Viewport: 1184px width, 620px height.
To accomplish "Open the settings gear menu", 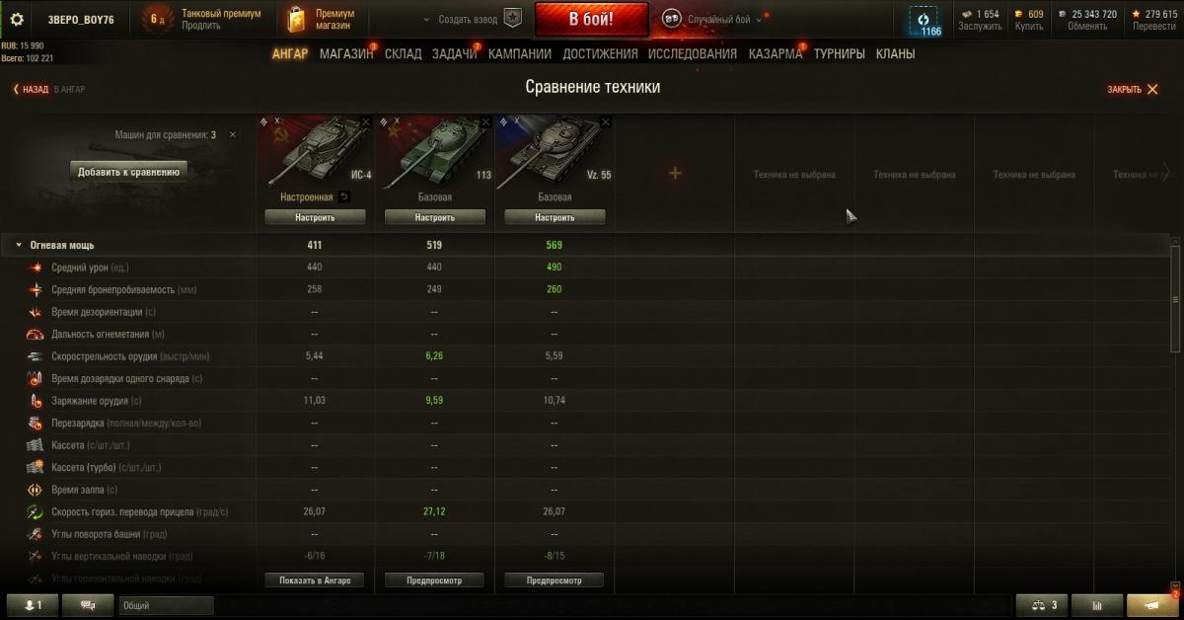I will tap(17, 19).
